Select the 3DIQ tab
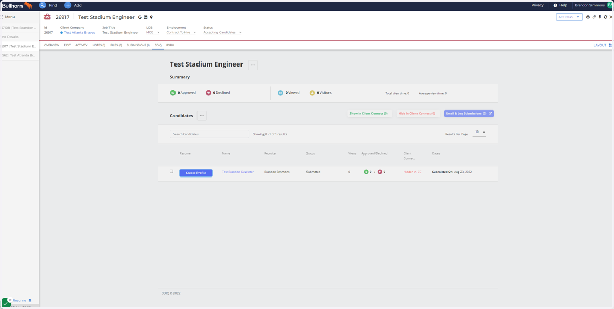 158,45
